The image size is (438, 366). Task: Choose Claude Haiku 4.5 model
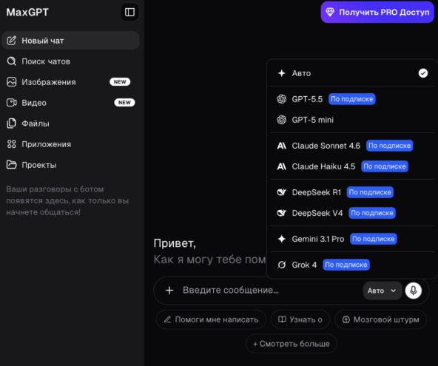click(352, 166)
